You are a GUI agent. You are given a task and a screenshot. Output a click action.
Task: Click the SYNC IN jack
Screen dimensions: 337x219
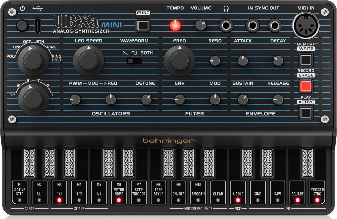(x=252, y=26)
